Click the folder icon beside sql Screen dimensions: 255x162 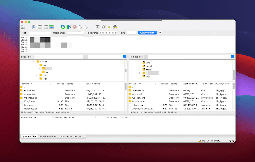43,72
